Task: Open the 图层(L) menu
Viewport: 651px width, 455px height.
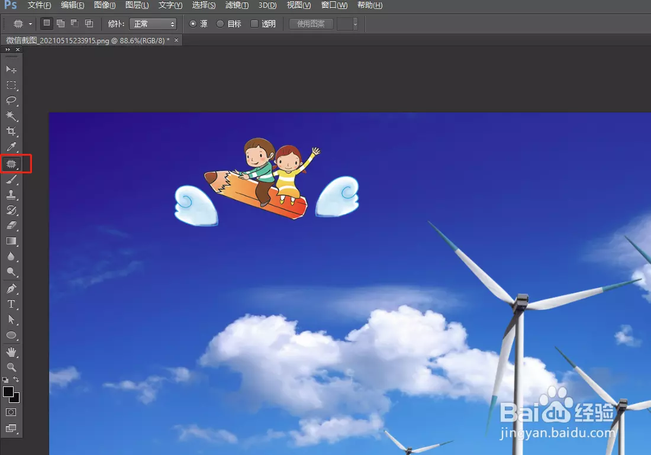Action: [x=137, y=5]
